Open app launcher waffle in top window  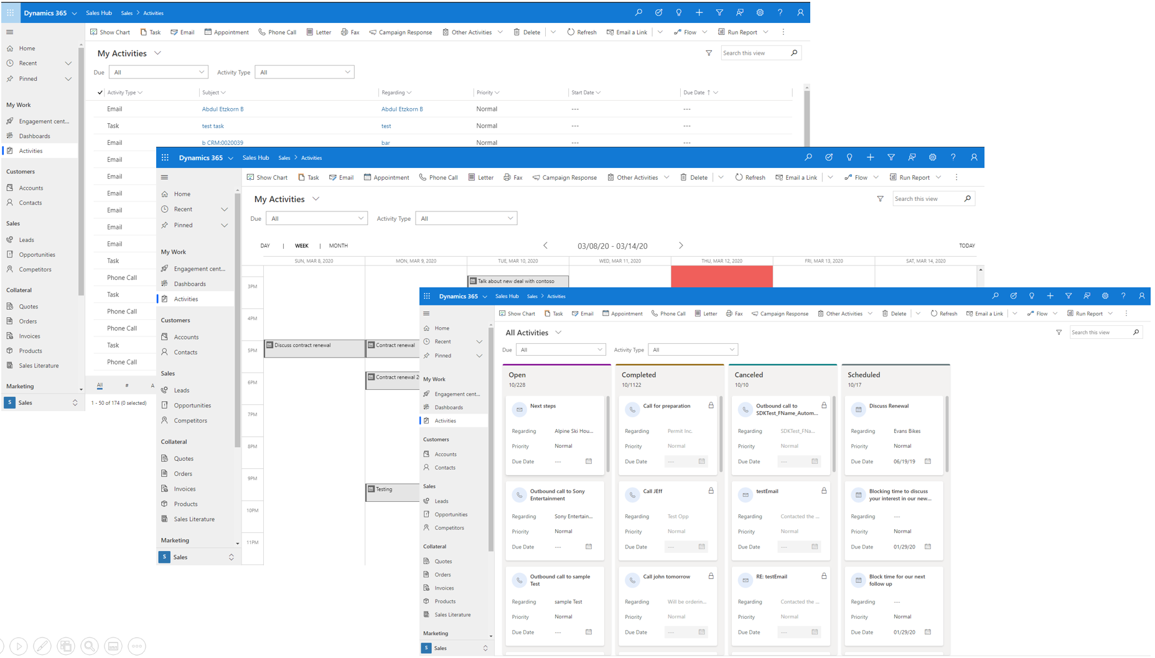pos(11,12)
